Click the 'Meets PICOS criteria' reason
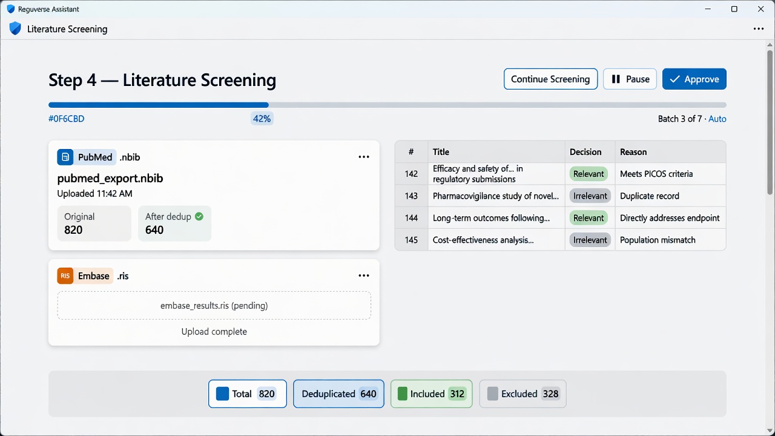This screenshot has width=775, height=436. click(656, 174)
